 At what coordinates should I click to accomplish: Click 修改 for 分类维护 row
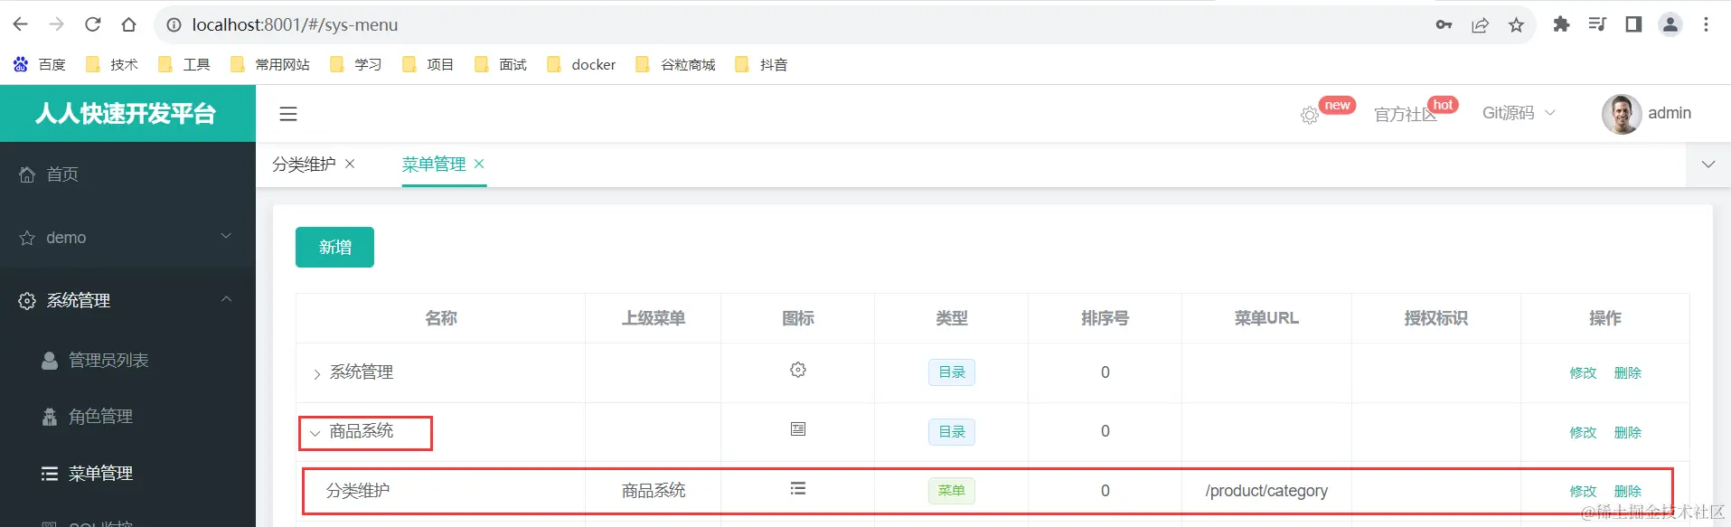[1583, 491]
